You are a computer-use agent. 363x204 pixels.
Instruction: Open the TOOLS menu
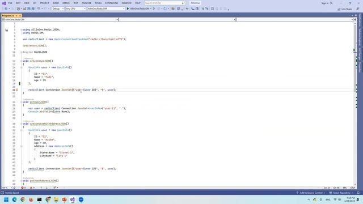pos(98,3)
